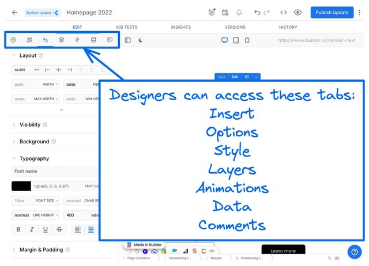Open the FONT SIZE unit dropdown
This screenshot has width=369, height=266.
[x=47, y=201]
